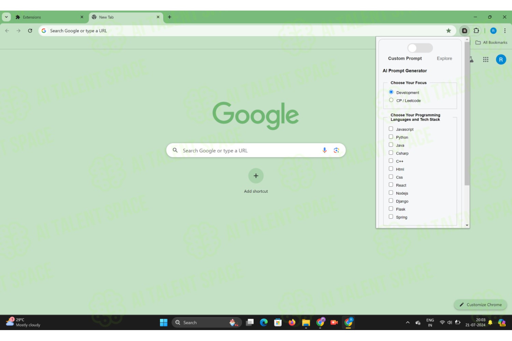The image size is (512, 341).
Task: Check the Csharp checkbox
Action: click(391, 153)
